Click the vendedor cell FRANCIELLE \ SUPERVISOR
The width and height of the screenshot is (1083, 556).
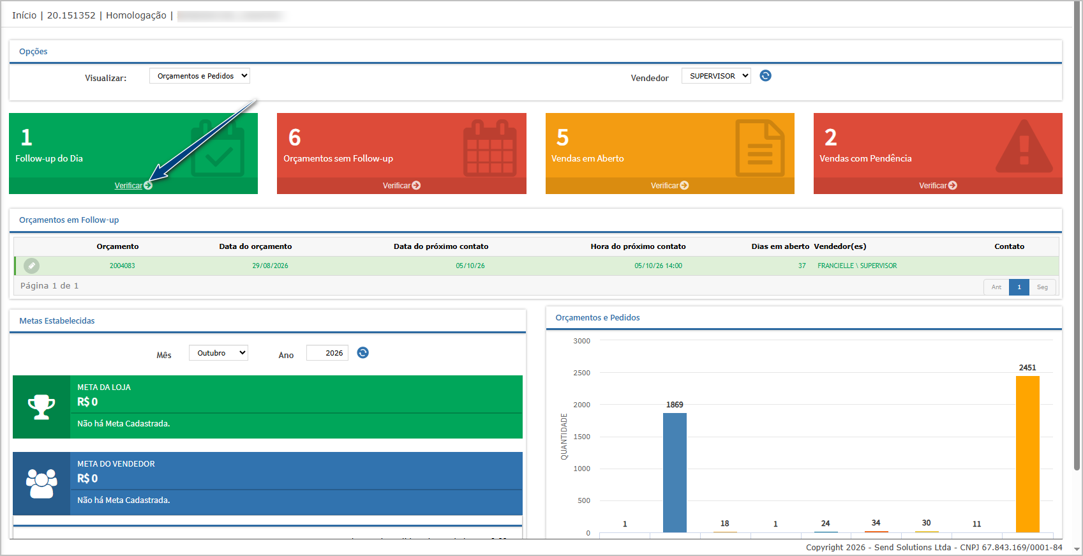coord(857,266)
